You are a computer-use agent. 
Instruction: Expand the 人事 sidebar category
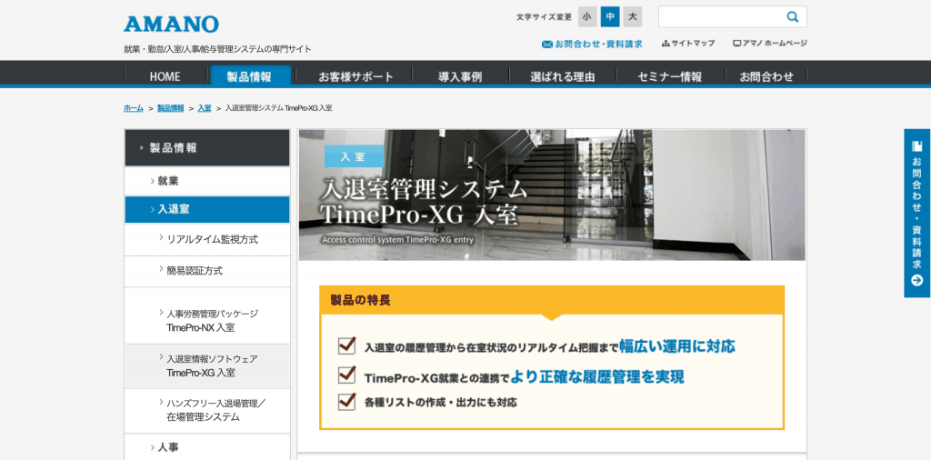[x=167, y=447]
